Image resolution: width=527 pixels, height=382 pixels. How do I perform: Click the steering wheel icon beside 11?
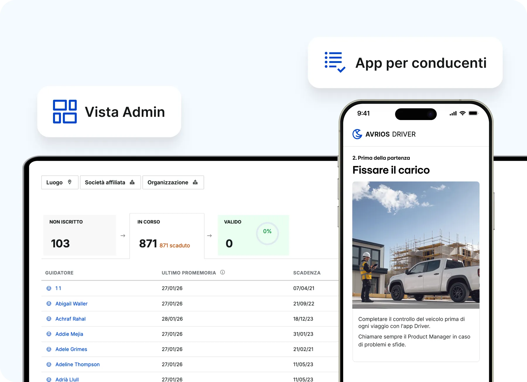[49, 288]
